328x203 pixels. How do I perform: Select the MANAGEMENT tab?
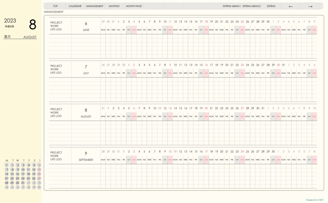click(x=95, y=6)
